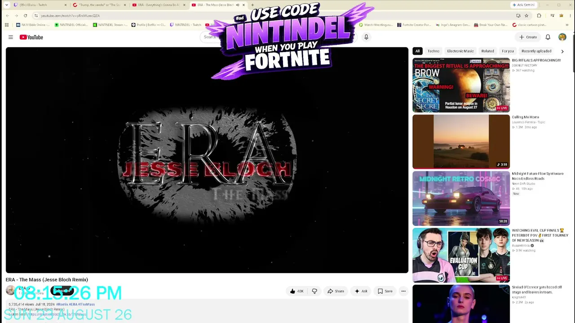This screenshot has width=575, height=323.
Task: Go to the YouTube home logo
Action: click(31, 37)
